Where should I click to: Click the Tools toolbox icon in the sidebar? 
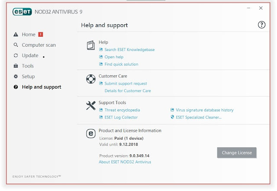[16, 66]
